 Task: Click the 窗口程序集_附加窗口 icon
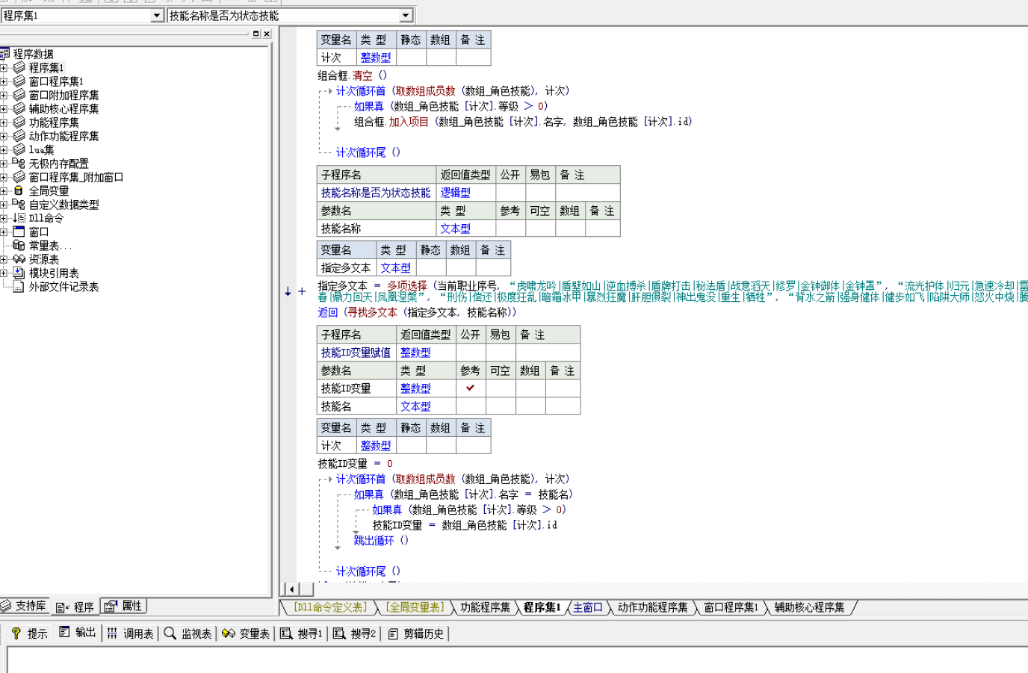point(19,177)
